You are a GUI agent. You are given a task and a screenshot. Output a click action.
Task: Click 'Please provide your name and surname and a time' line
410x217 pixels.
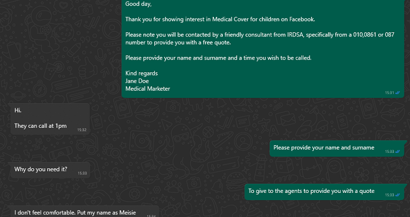pyautogui.click(x=218, y=58)
